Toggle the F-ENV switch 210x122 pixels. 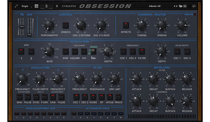click(45, 97)
